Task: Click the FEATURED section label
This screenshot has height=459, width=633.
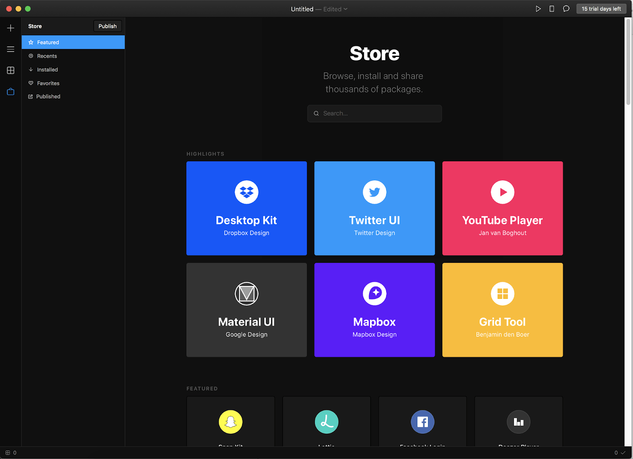Action: tap(202, 389)
